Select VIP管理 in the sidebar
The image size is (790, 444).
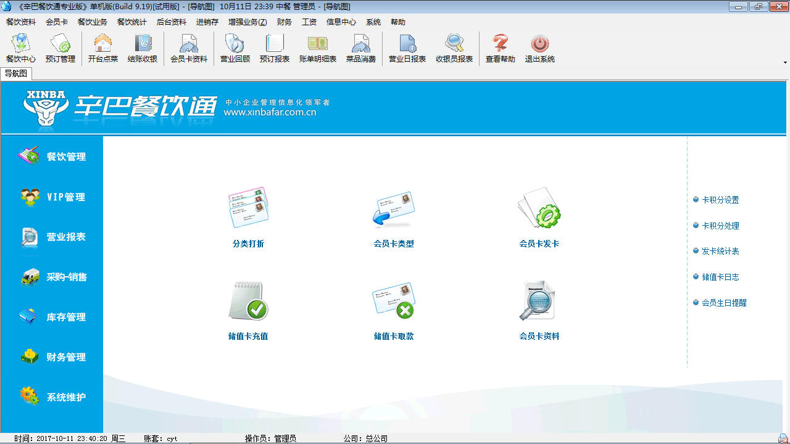[52, 197]
